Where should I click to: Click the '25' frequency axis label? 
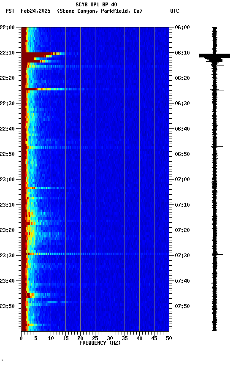click(95, 338)
